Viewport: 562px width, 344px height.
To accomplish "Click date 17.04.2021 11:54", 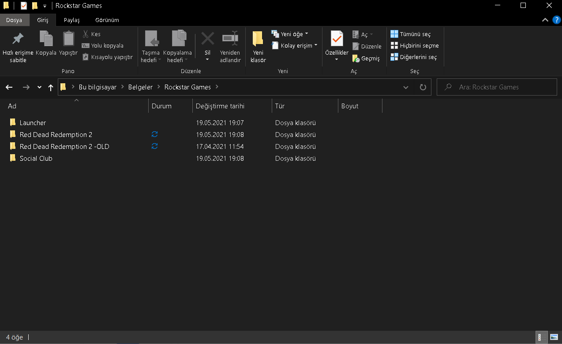I will click(220, 146).
